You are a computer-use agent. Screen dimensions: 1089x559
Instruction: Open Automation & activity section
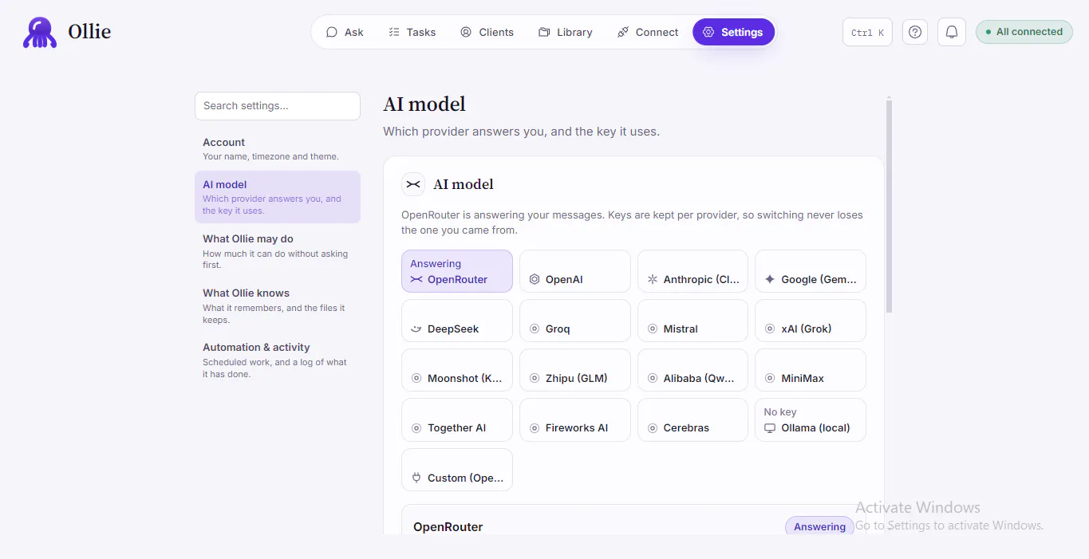278,360
